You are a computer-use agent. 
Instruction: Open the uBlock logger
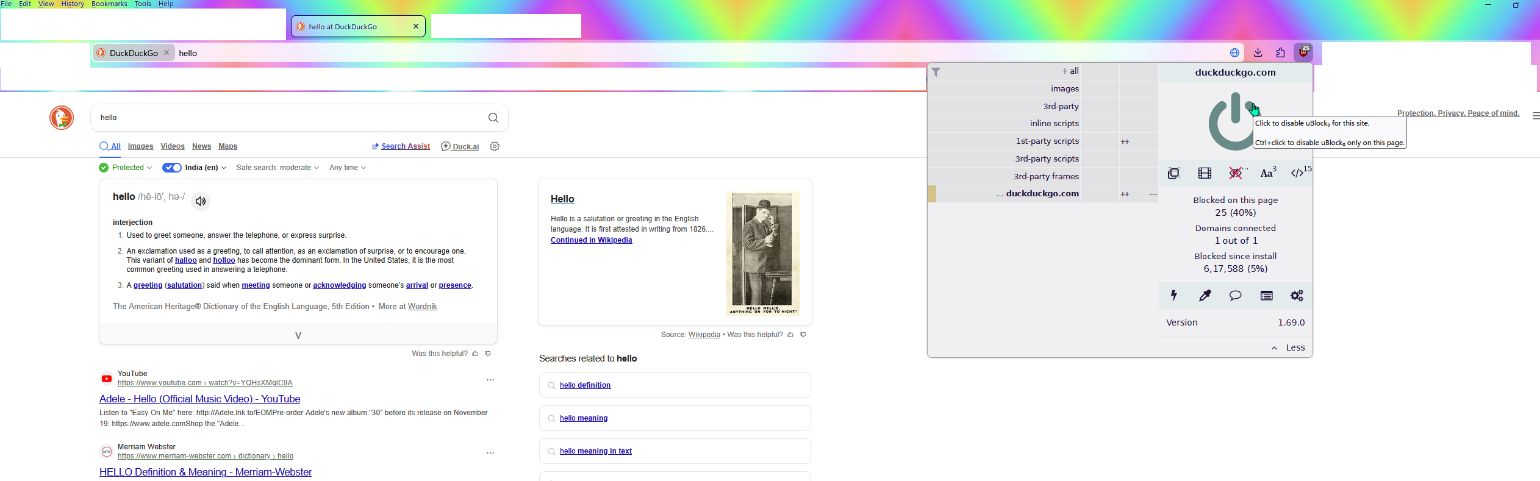pos(1267,296)
